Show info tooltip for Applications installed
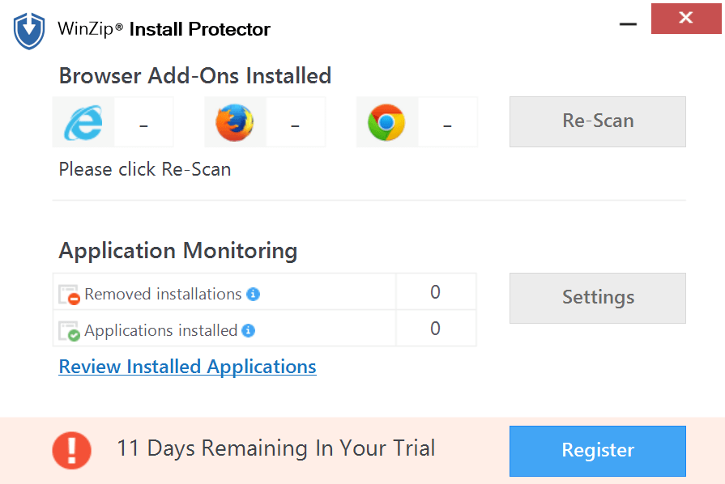The image size is (725, 484). [x=249, y=330]
